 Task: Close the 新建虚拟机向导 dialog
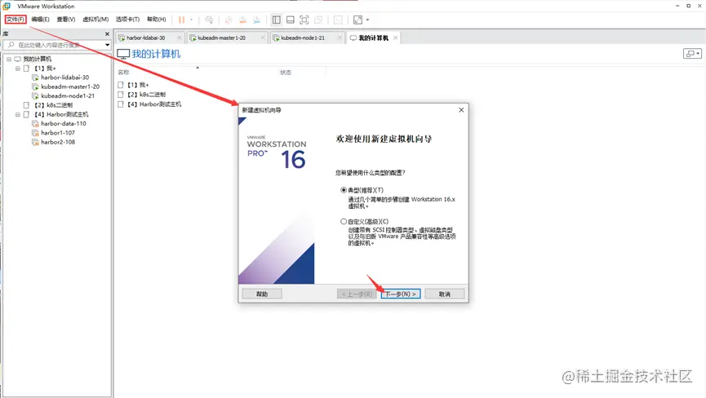461,110
